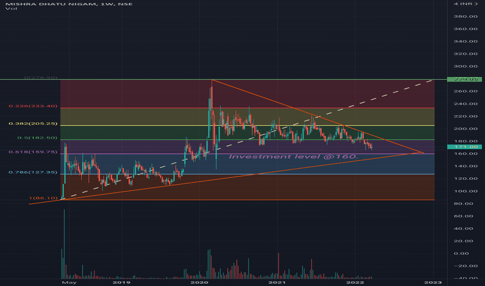Click the 380.00 price axis value
The image size is (485, 286).
pyautogui.click(x=466, y=17)
